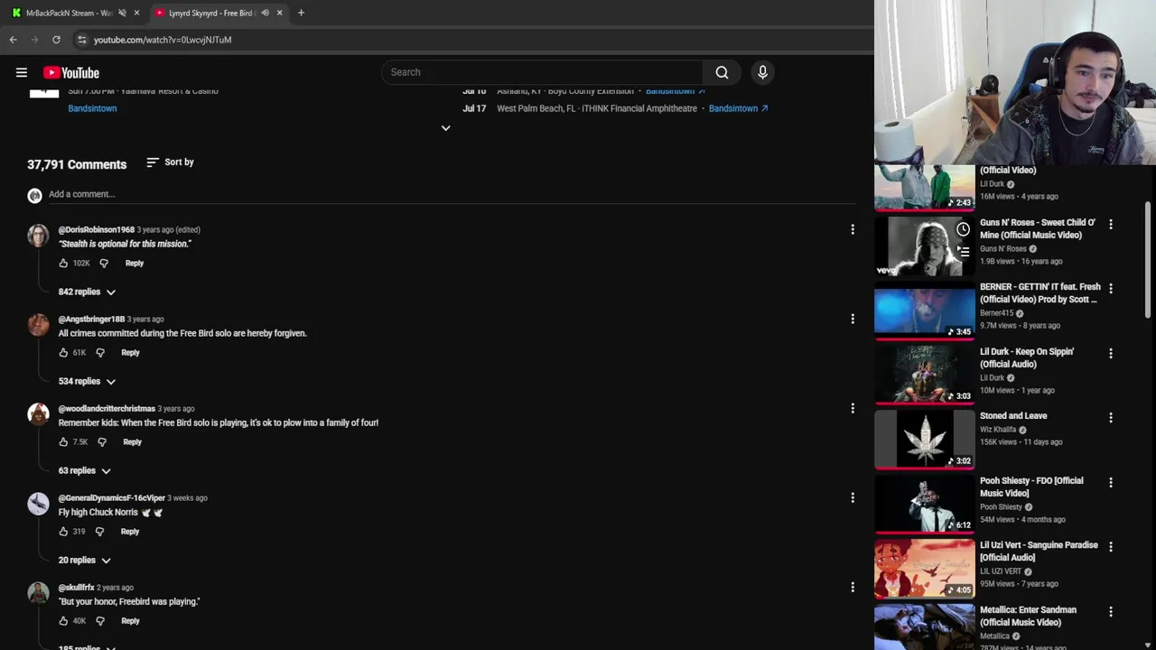This screenshot has height=650, width=1156.
Task: Add Sweet Child O' Mine to Watch Later
Action: (963, 229)
